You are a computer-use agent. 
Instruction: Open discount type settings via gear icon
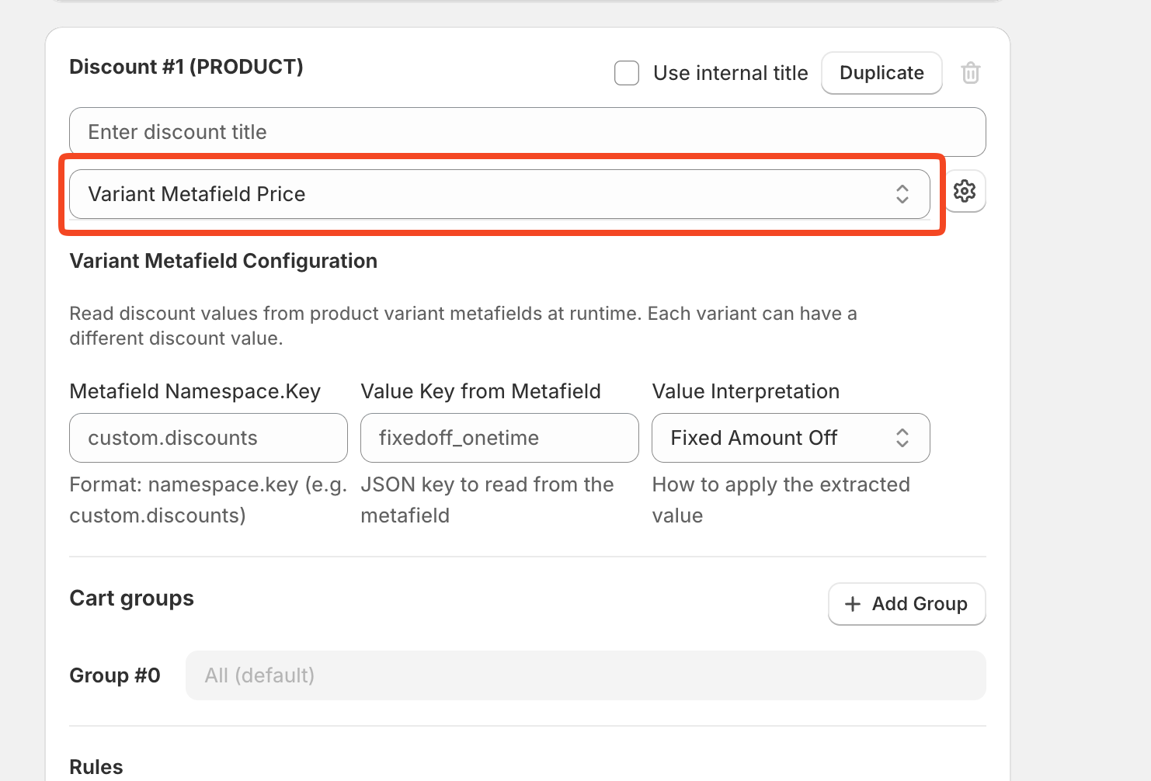click(965, 191)
